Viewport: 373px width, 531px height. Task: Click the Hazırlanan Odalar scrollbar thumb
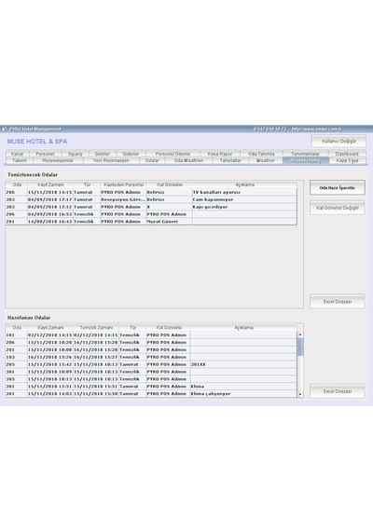pyautogui.click(x=300, y=347)
